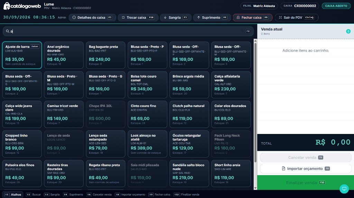Screen dimensions: 354x198
Task: Click Importar orçamento button
Action: pos(306,169)
